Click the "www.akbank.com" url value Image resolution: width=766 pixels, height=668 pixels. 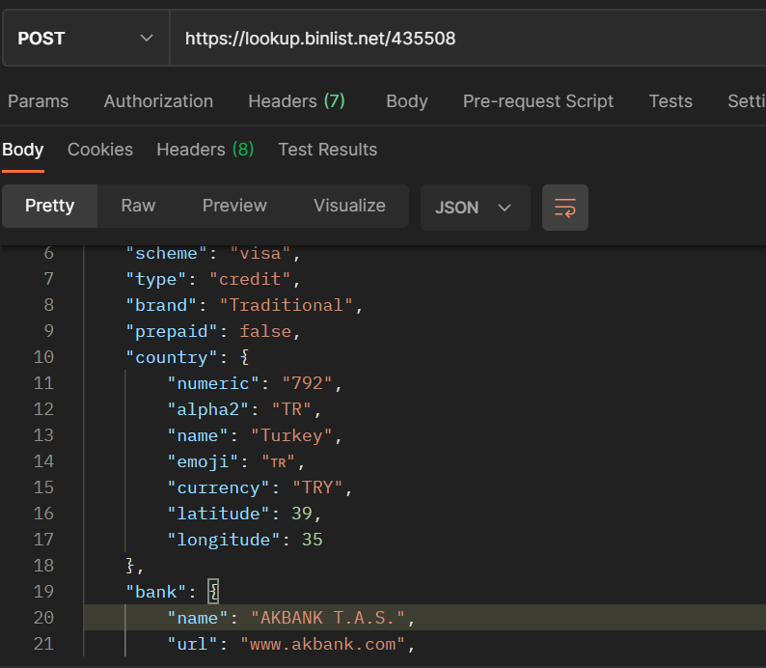322,644
